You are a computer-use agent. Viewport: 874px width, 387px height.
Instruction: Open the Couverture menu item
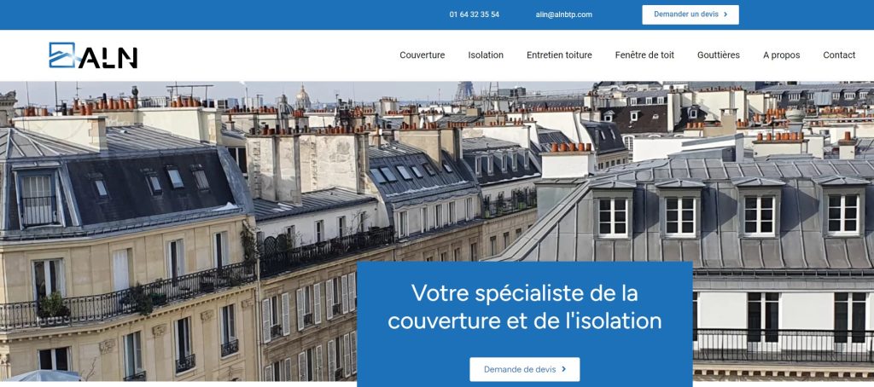point(422,55)
